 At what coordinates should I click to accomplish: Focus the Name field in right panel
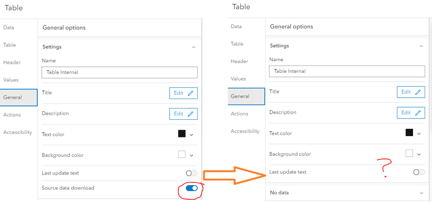coord(347,71)
